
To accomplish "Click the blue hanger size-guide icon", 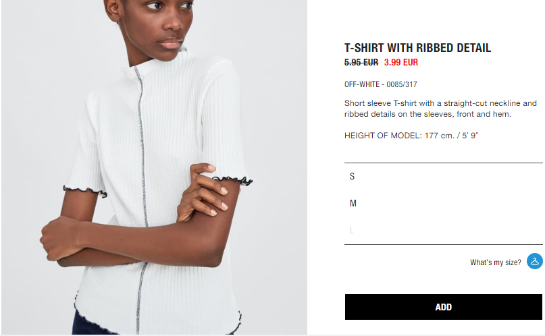I will point(535,261).
